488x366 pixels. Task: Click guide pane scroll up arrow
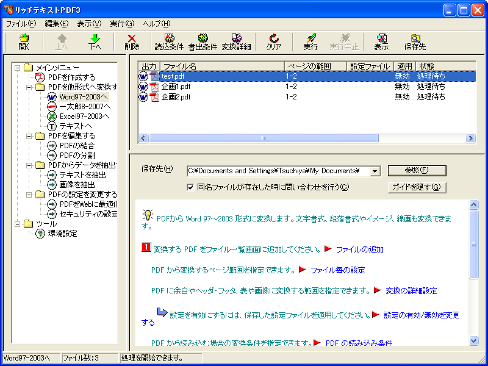(473, 204)
